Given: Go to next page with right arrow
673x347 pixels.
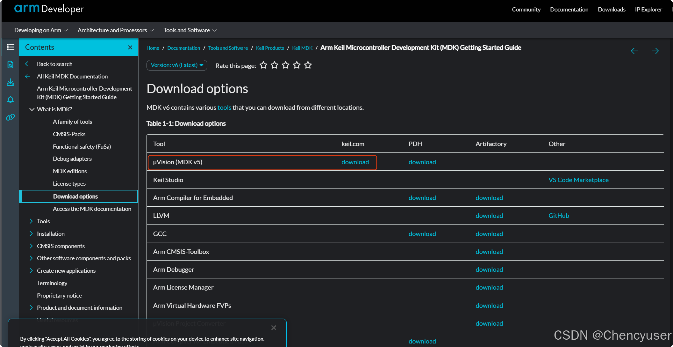Looking at the screenshot, I should coord(655,51).
